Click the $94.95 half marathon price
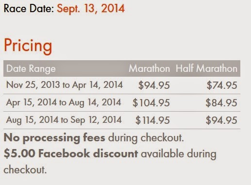Image resolution: width=251 pixels, height=185 pixels. (x=221, y=120)
